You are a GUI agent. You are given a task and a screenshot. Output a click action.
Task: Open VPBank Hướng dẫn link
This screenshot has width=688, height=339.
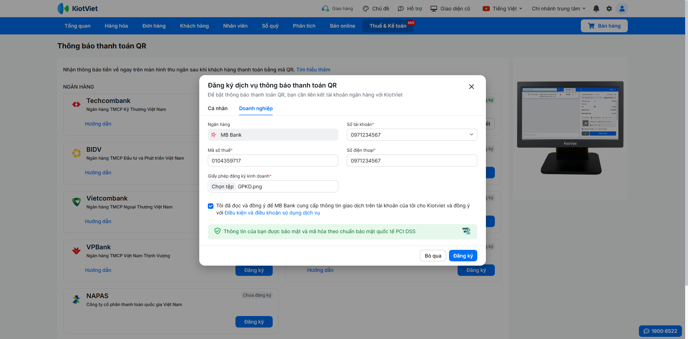[98, 270]
